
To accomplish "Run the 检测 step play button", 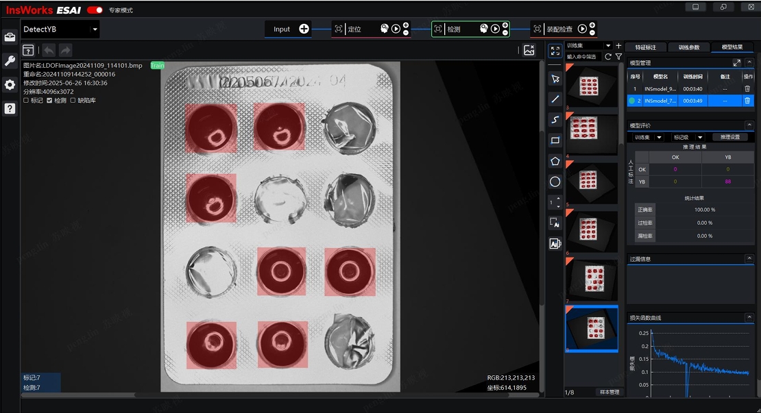I will point(495,29).
